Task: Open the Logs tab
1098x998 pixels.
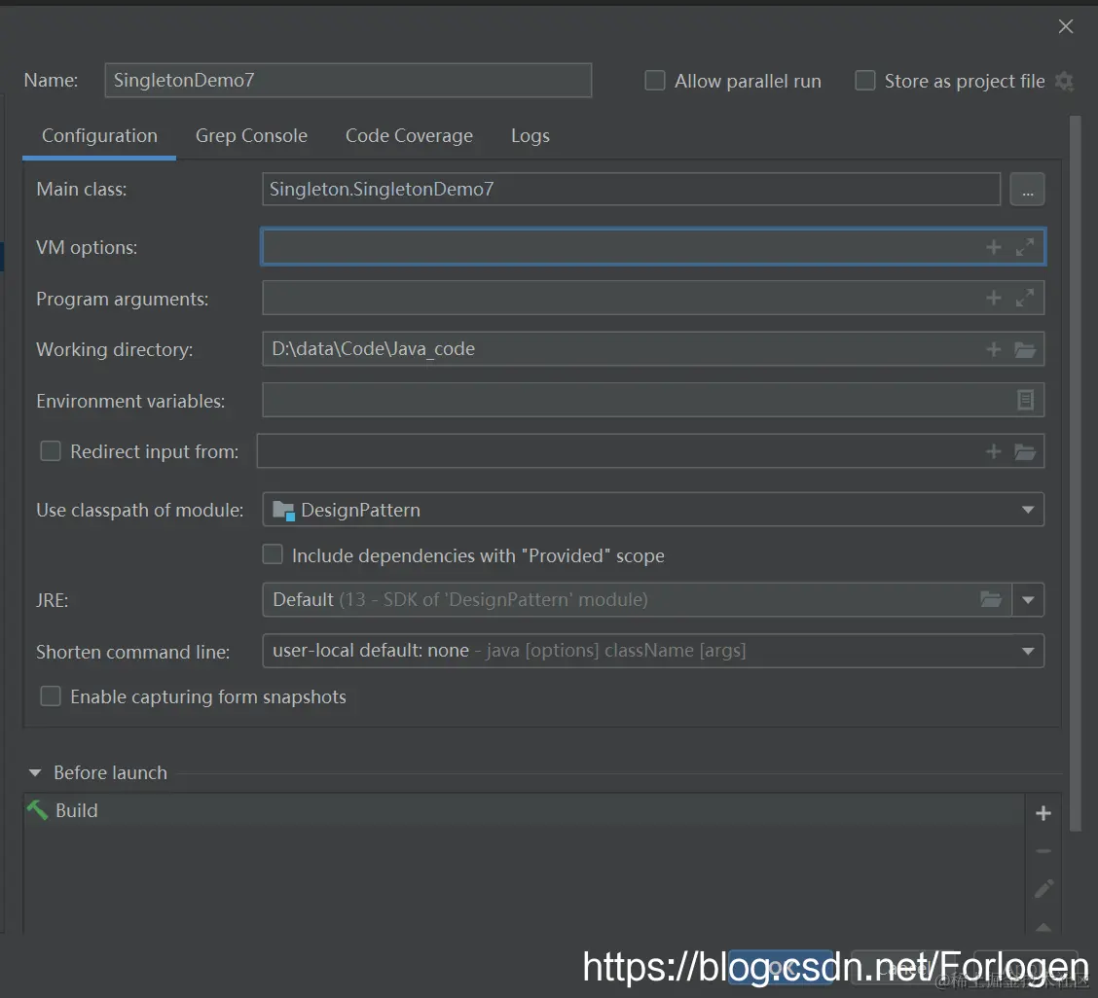Action: [x=531, y=136]
